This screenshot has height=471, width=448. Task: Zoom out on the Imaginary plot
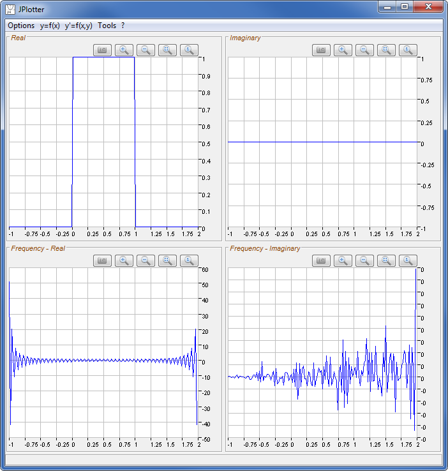pyautogui.click(x=364, y=50)
